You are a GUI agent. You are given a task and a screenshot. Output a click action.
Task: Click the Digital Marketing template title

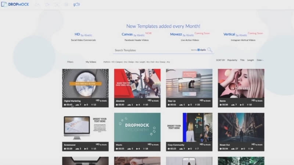pos(72,101)
